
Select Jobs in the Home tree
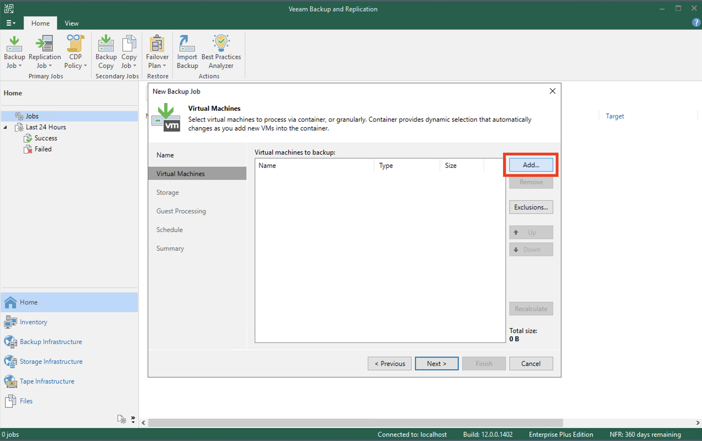pos(69,116)
